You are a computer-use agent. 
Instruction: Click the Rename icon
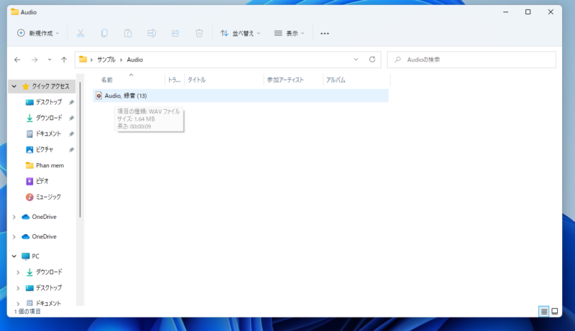(x=152, y=33)
